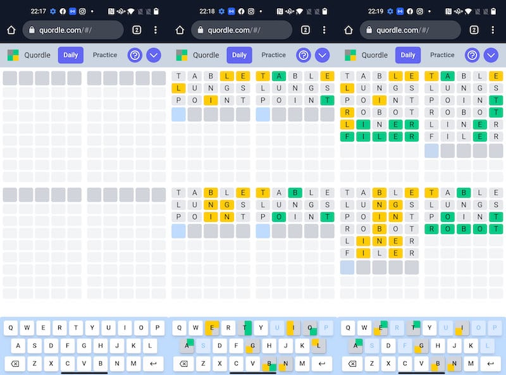
Task: Open the tab switcher in the left phone
Action: click(137, 30)
